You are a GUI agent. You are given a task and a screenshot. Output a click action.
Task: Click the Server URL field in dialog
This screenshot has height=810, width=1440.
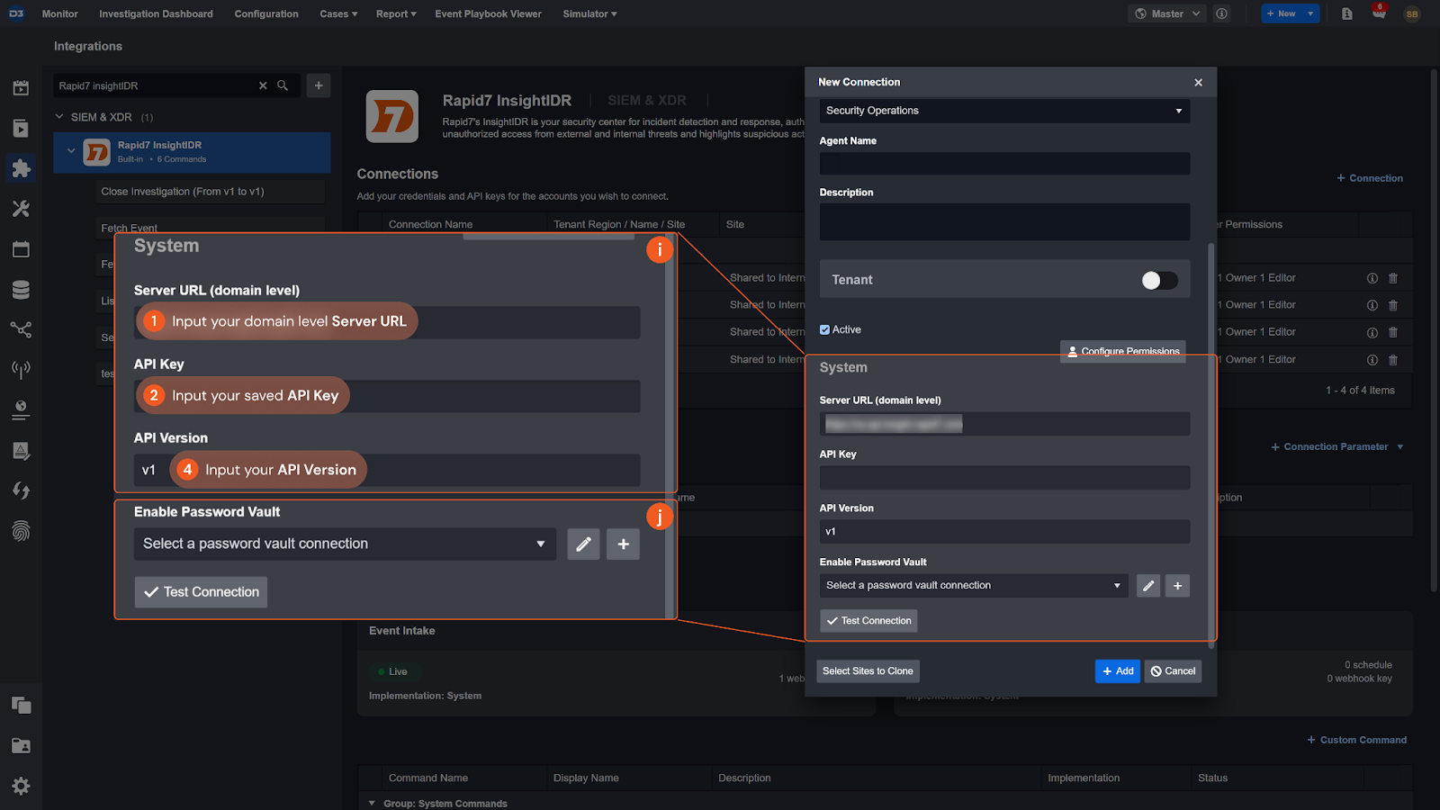[1004, 424]
